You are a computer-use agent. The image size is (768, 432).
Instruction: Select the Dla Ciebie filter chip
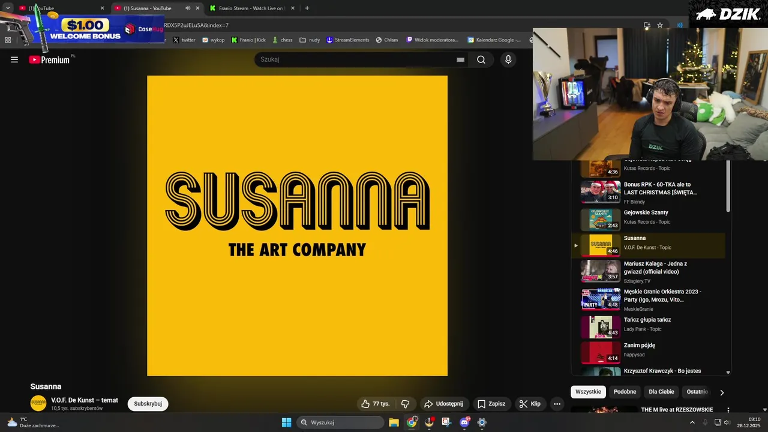click(x=661, y=392)
